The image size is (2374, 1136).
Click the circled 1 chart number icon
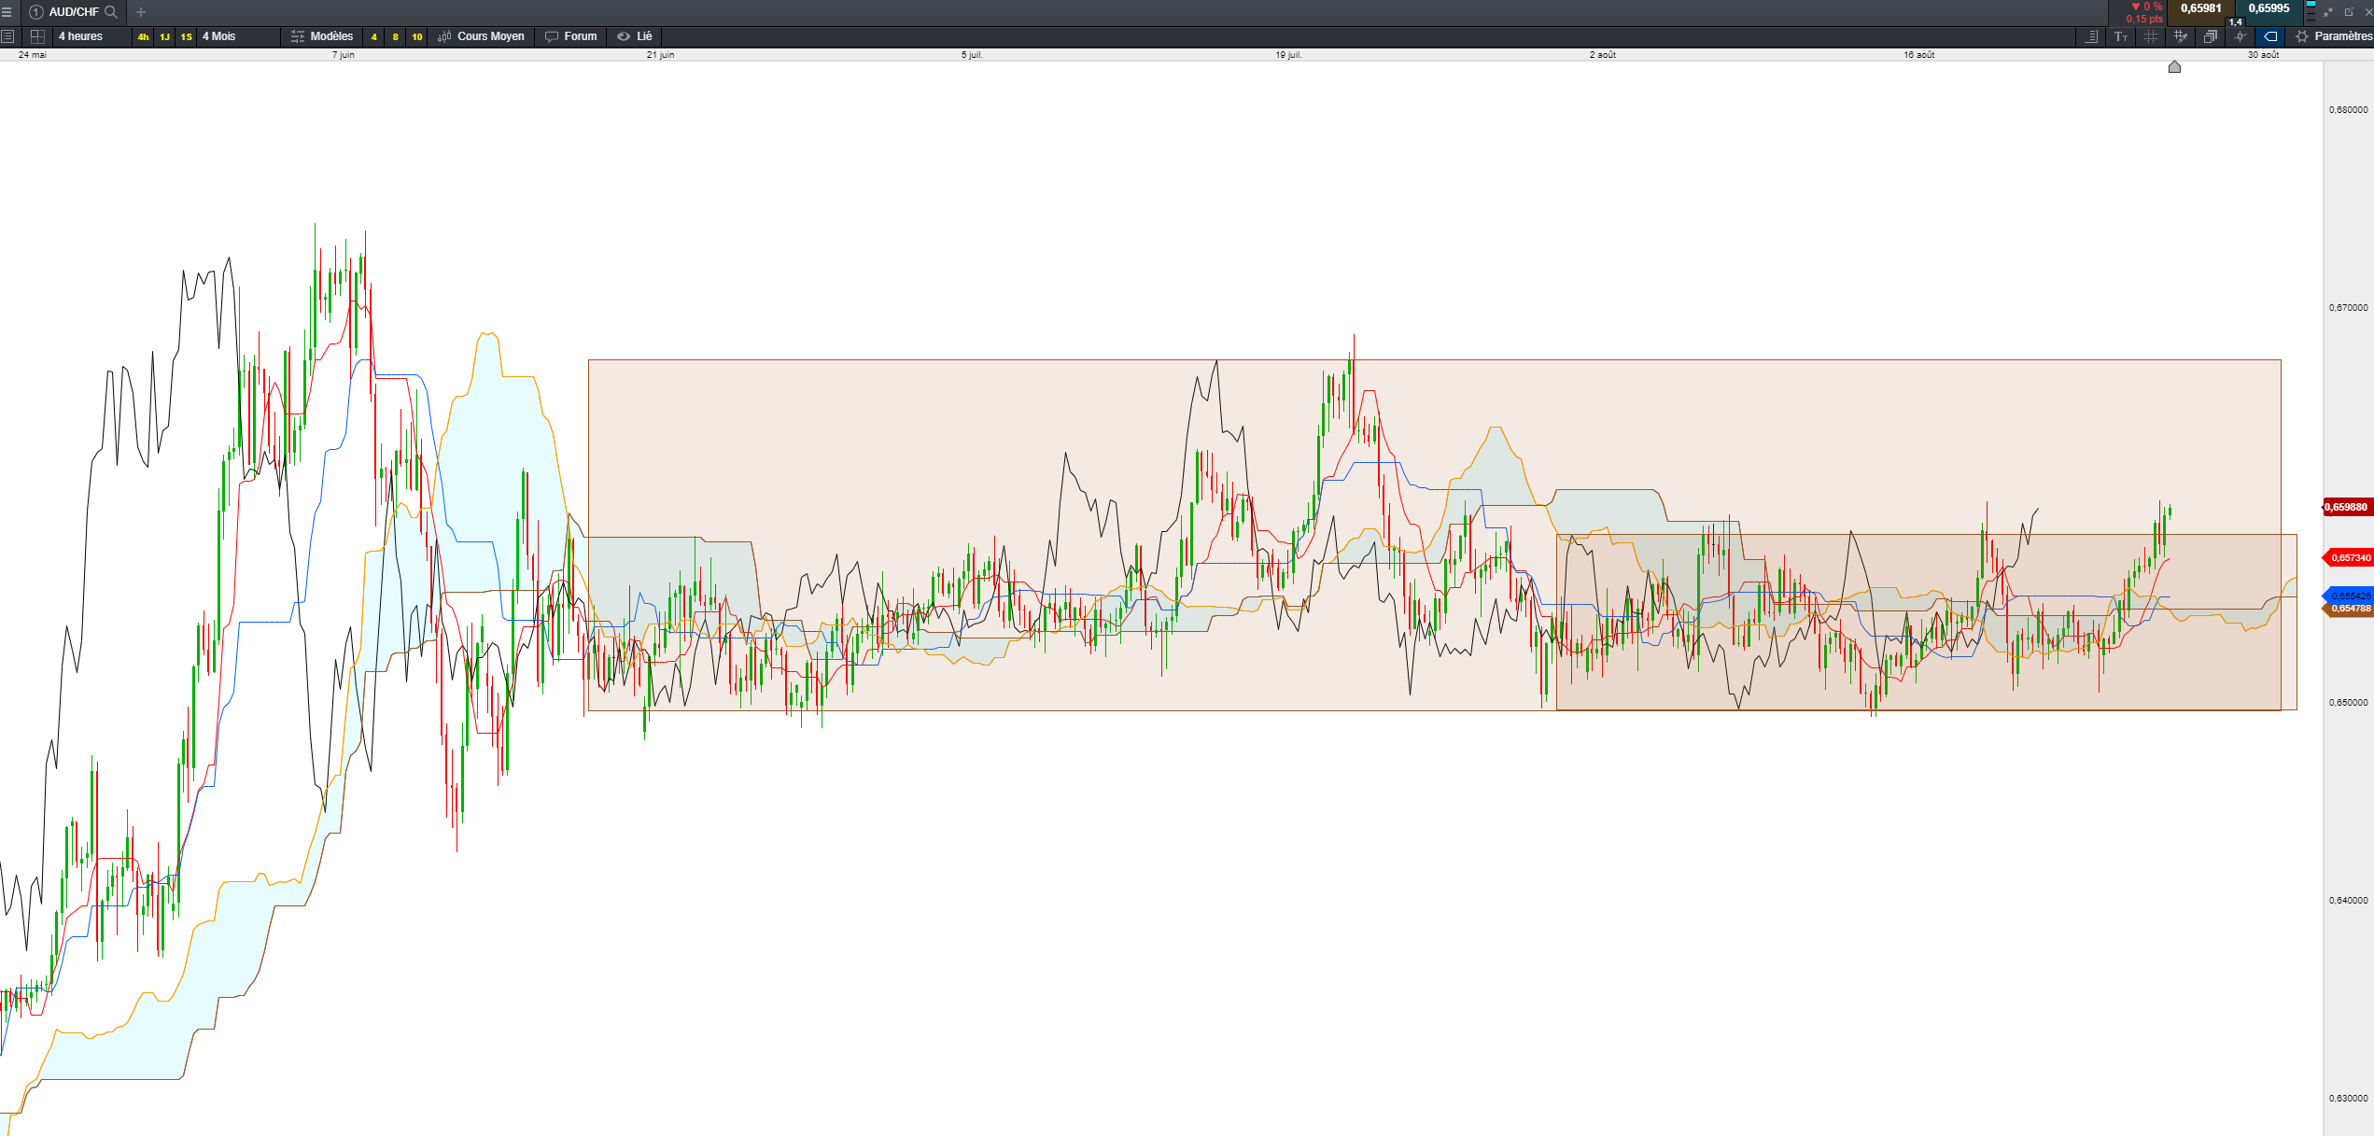coord(36,12)
